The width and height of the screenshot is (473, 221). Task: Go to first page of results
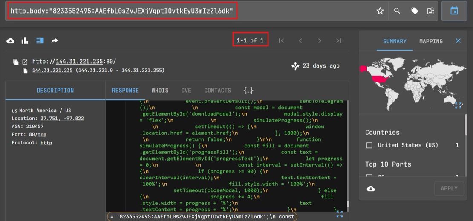click(x=281, y=41)
